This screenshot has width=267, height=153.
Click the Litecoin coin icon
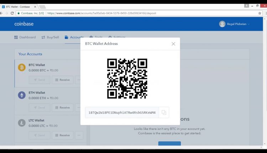(x=22, y=123)
